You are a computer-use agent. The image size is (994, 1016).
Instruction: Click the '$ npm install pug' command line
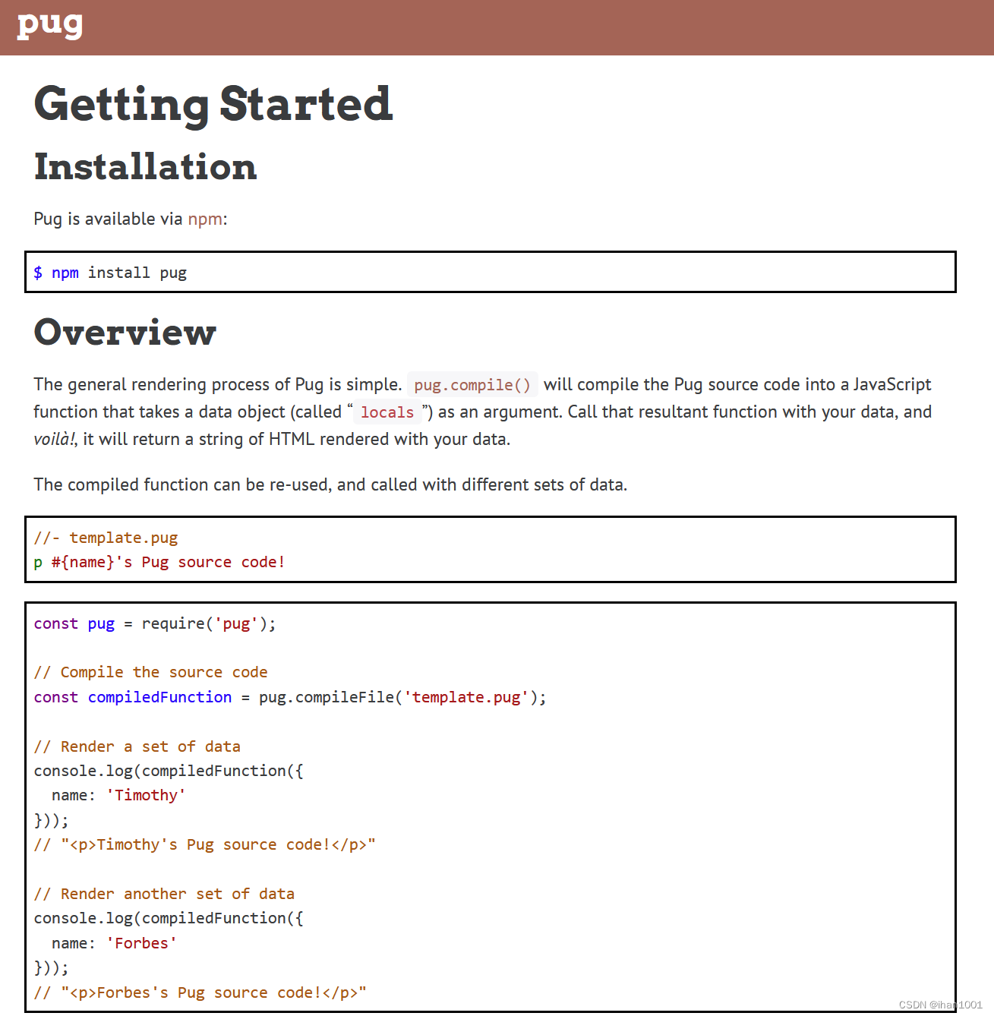pyautogui.click(x=110, y=273)
